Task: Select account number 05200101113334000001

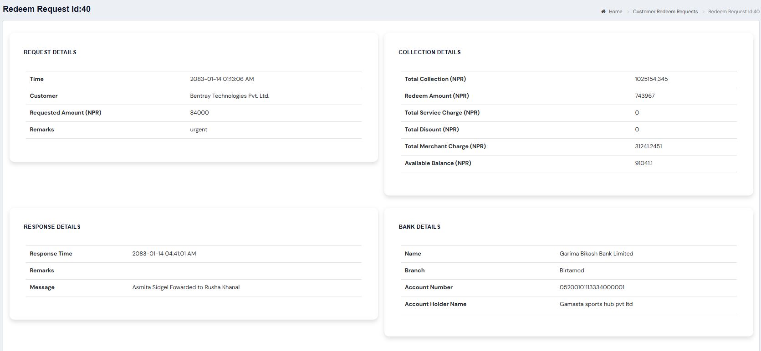Action: pyautogui.click(x=592, y=287)
